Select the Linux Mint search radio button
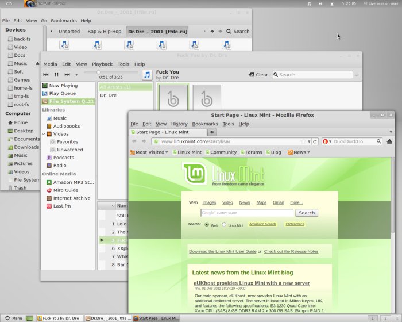 (x=224, y=224)
